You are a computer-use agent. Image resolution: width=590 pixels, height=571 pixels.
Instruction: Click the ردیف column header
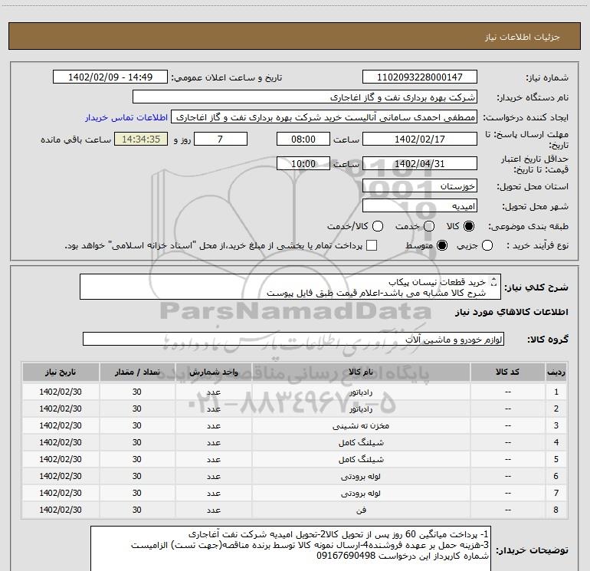point(556,372)
